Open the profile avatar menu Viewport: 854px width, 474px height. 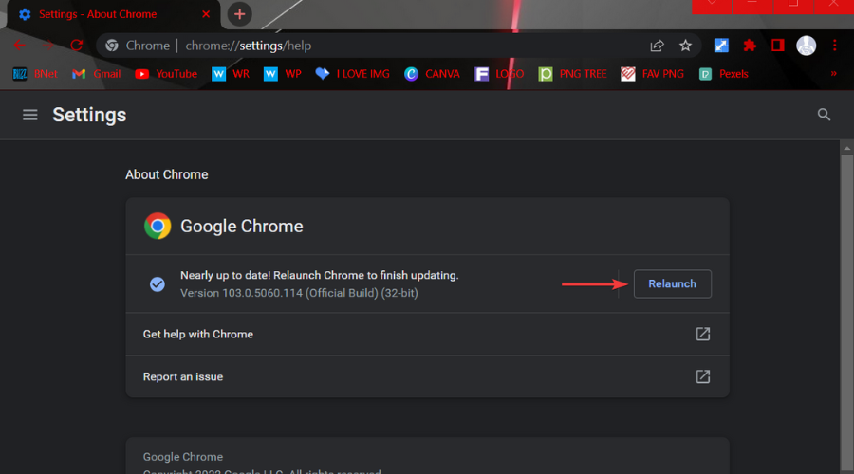coord(806,46)
